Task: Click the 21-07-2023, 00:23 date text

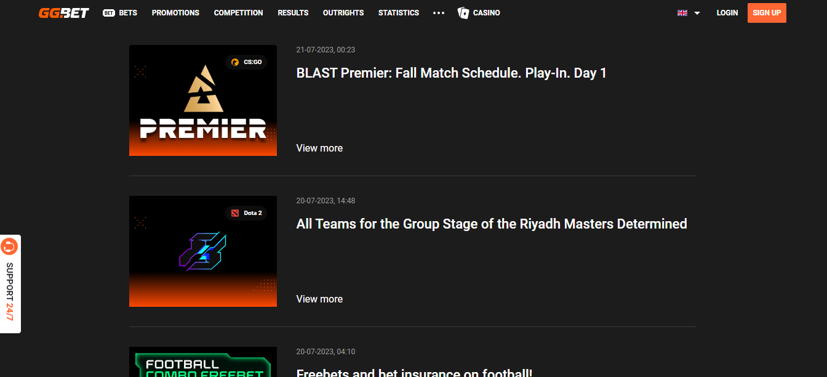Action: (326, 50)
